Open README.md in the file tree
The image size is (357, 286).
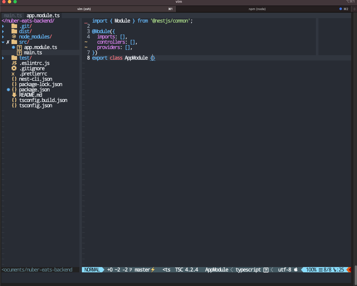[x=30, y=95]
